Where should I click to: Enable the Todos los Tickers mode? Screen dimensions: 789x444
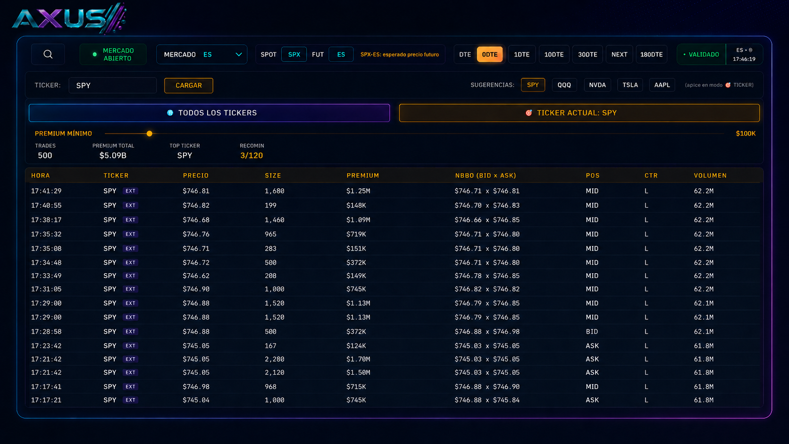(210, 113)
